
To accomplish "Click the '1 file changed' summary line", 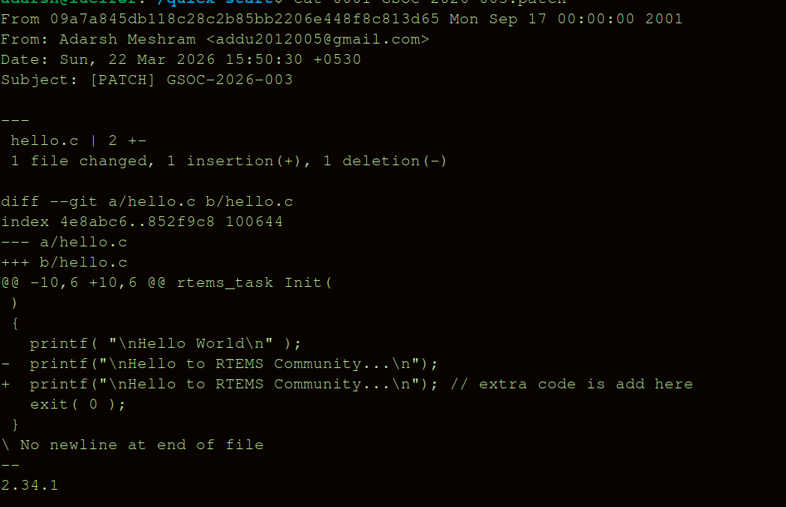I will point(229,161).
